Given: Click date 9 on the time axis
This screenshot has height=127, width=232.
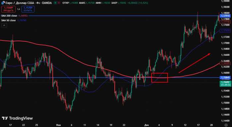Looking at the screenshot, I should [172, 125].
